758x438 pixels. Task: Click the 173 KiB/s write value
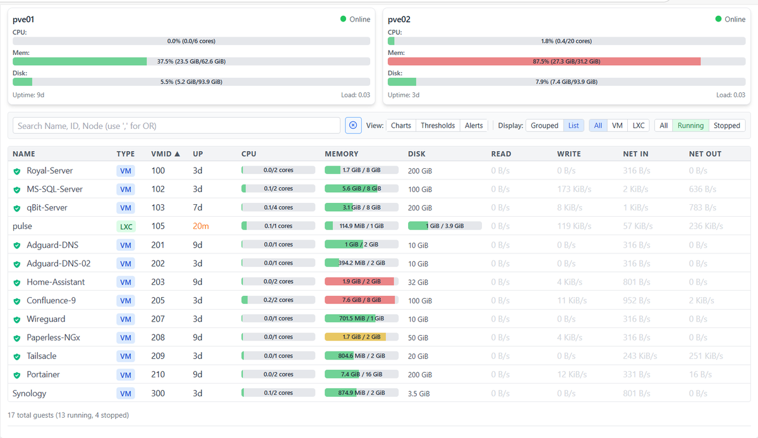(574, 189)
